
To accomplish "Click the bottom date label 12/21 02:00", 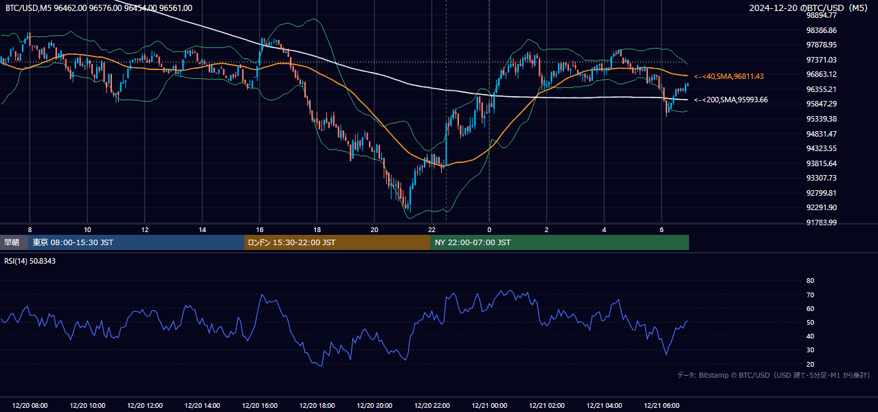I will (547, 406).
